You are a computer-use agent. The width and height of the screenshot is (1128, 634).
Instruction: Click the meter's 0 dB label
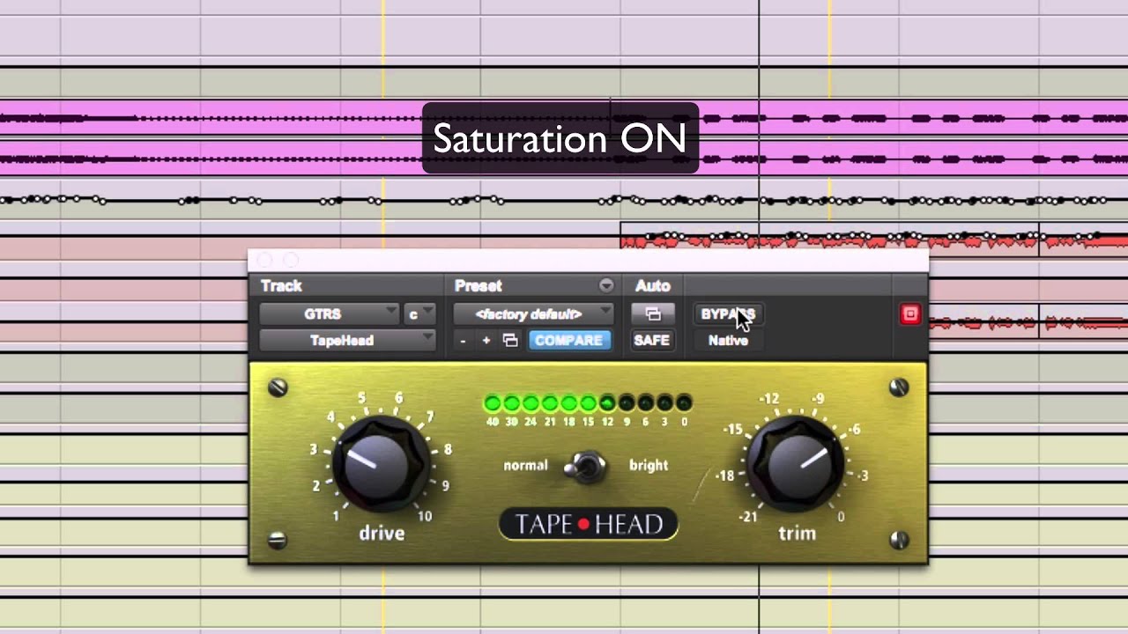684,422
